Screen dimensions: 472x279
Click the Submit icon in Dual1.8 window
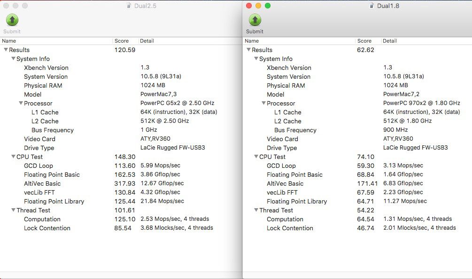coord(255,20)
